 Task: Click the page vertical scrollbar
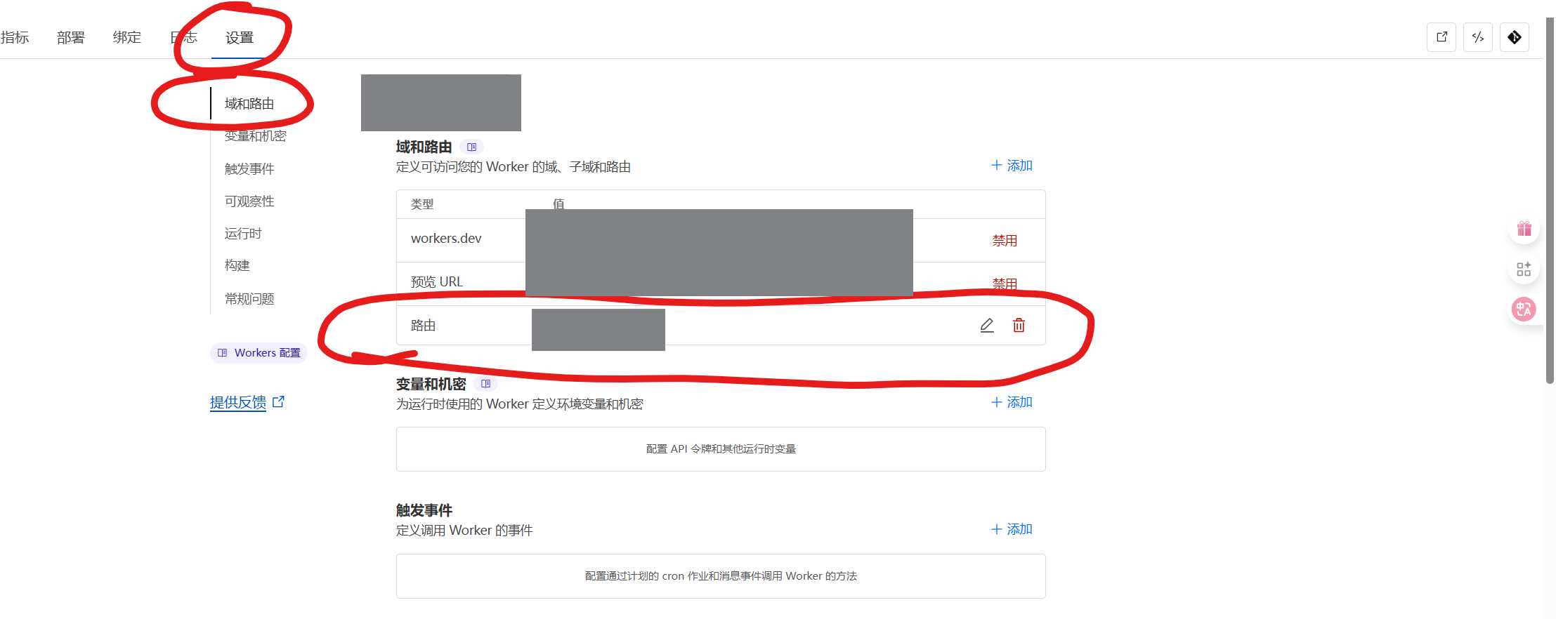pyautogui.click(x=1550, y=200)
